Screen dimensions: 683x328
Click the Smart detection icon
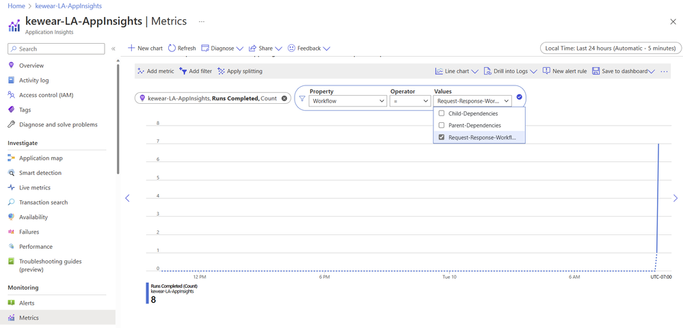[x=12, y=173]
